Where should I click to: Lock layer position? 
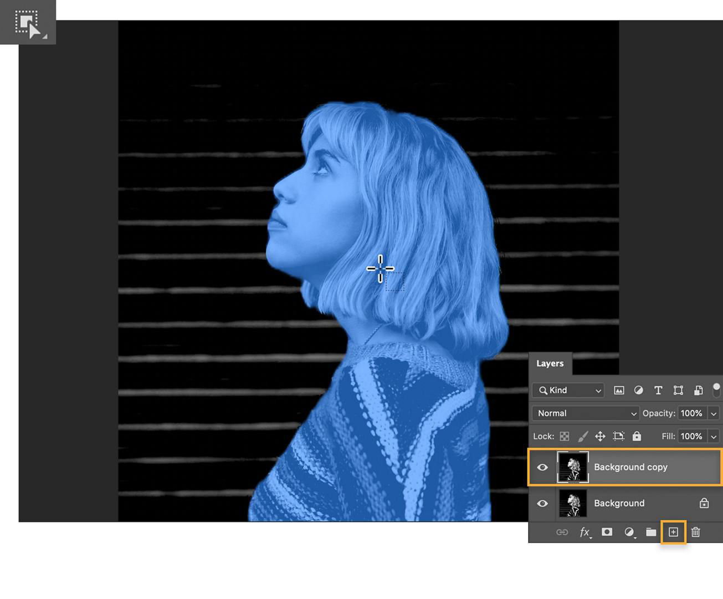[600, 436]
